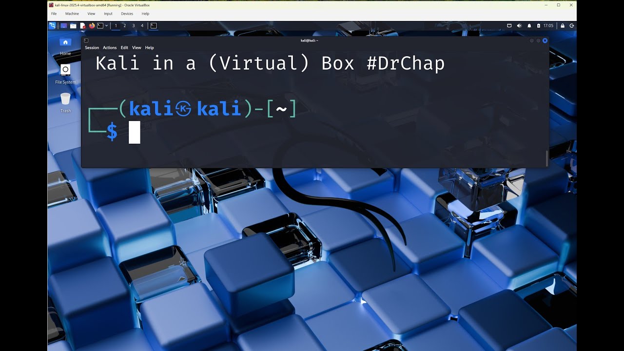Image resolution: width=624 pixels, height=351 pixels.
Task: Switch to workspace 1
Action: [x=116, y=25]
